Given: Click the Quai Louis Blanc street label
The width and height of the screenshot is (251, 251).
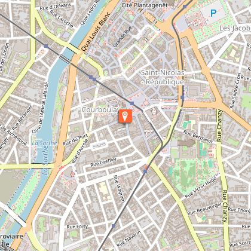Looking at the screenshot, I should click(96, 32).
